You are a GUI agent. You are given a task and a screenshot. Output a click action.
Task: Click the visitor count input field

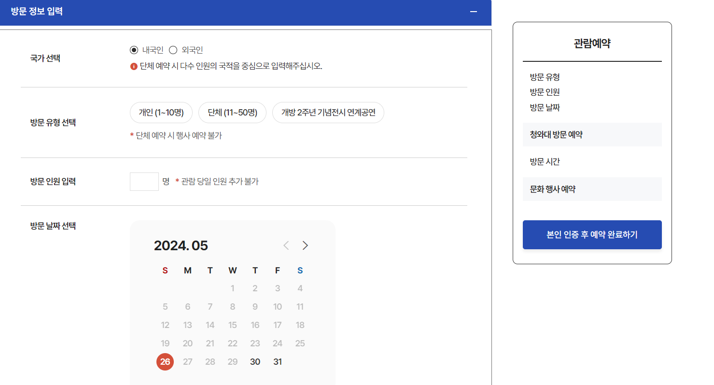click(144, 181)
